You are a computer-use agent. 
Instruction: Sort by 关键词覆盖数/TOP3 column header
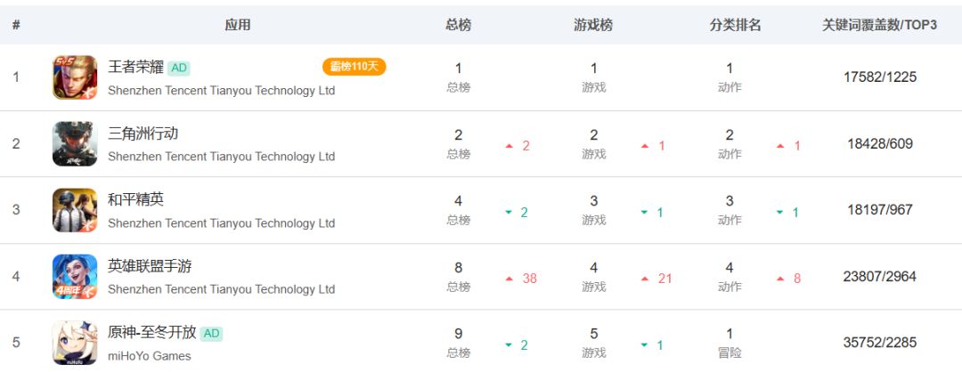[880, 25]
